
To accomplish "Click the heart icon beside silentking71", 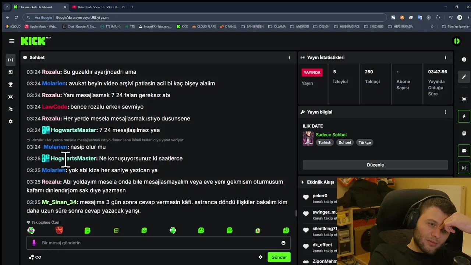I will coord(306,230).
